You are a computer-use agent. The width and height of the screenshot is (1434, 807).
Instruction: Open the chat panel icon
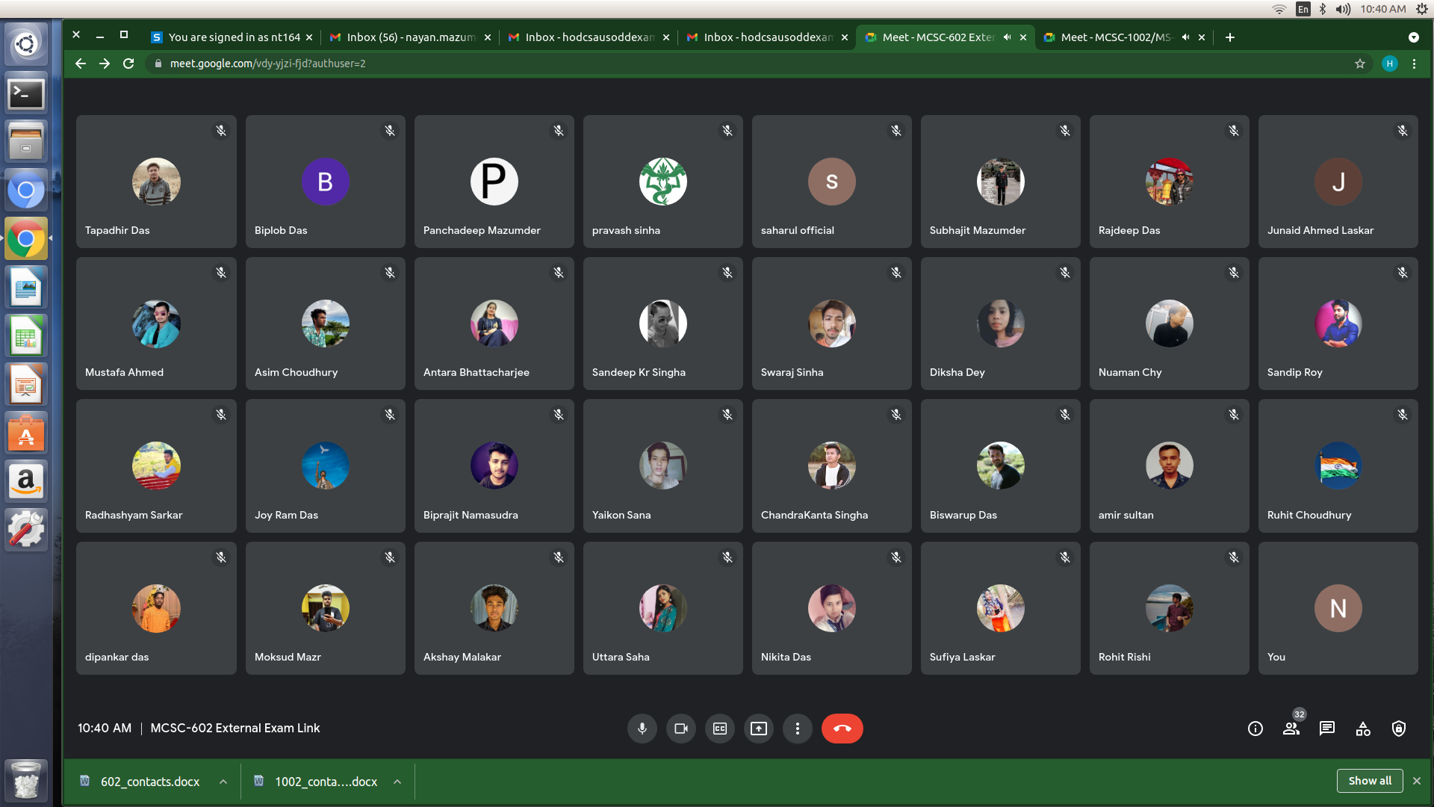(1326, 729)
